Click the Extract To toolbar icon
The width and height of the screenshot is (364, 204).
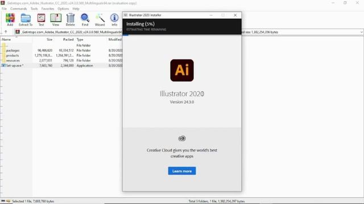(x=26, y=18)
